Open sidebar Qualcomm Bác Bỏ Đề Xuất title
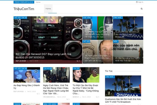This screenshot has width=157, height=105. pyautogui.click(x=123, y=101)
